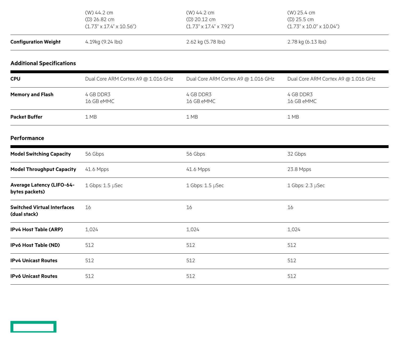Click the 4.19kg (9.24 lbs) weight value

pos(104,42)
